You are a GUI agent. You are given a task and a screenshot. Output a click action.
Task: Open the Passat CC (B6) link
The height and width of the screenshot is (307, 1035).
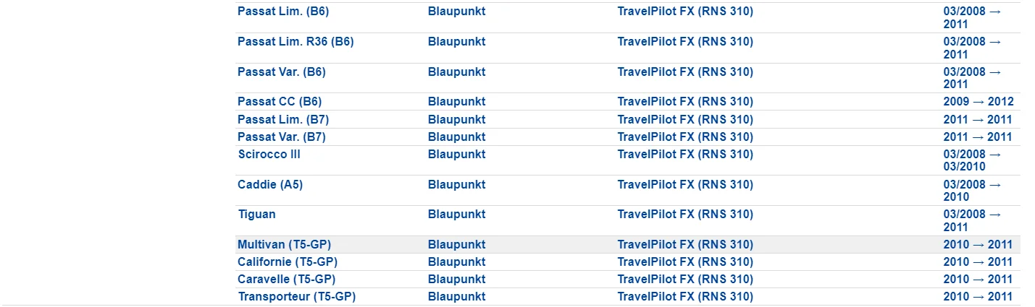pyautogui.click(x=280, y=102)
